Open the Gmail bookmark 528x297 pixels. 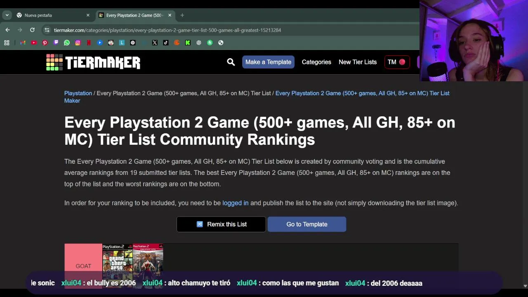coord(23,42)
